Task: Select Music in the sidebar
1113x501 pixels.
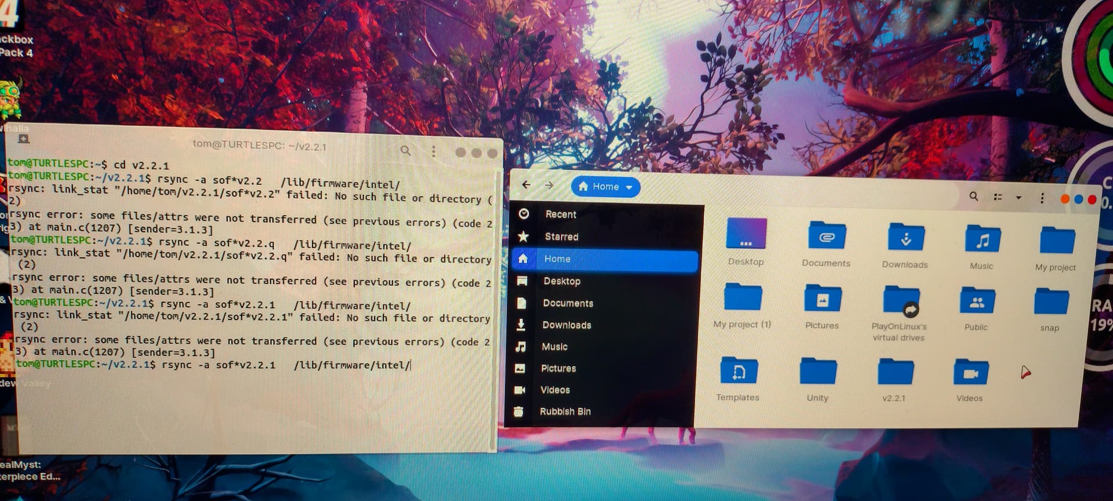Action: (602, 347)
